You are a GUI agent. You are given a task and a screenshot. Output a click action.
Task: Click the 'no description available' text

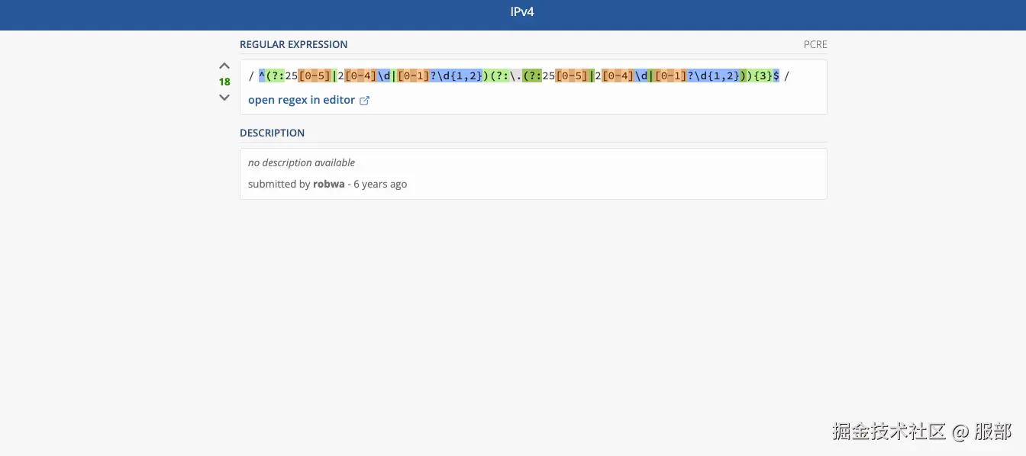302,162
